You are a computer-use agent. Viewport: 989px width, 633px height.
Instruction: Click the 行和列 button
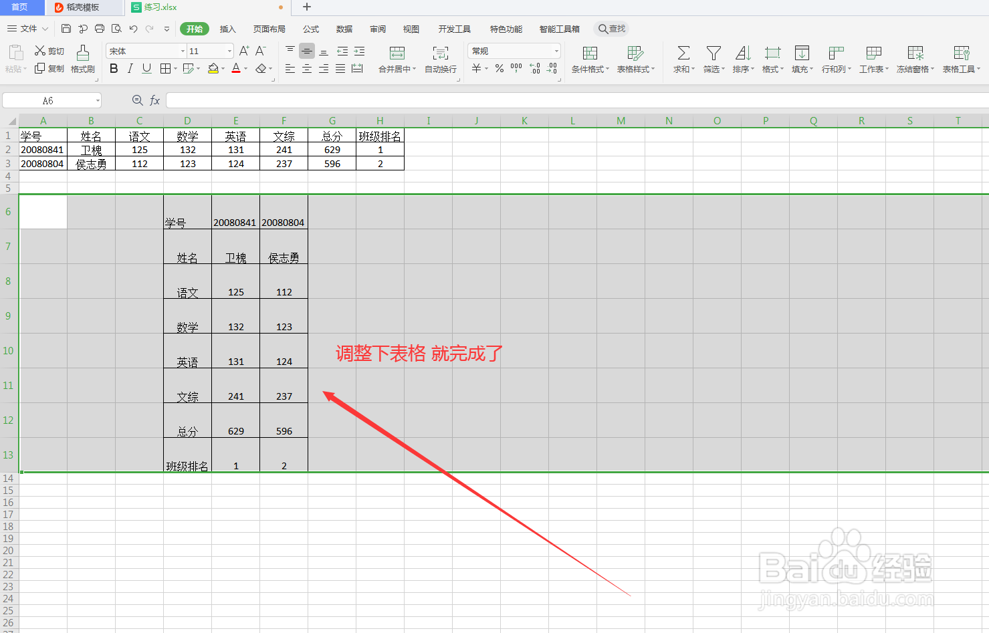[836, 59]
